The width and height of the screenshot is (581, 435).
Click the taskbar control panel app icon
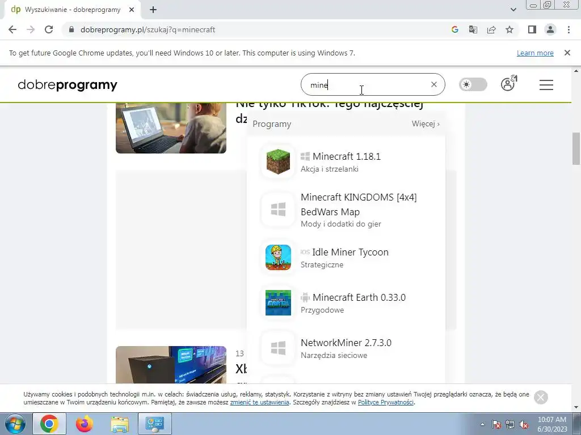pyautogui.click(x=154, y=424)
